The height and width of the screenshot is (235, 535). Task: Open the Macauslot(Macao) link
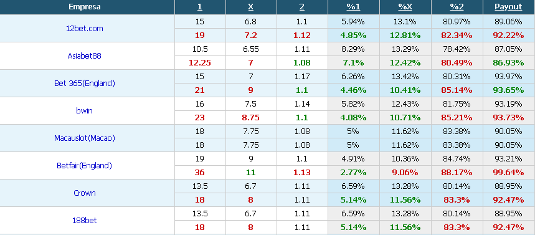(84, 138)
